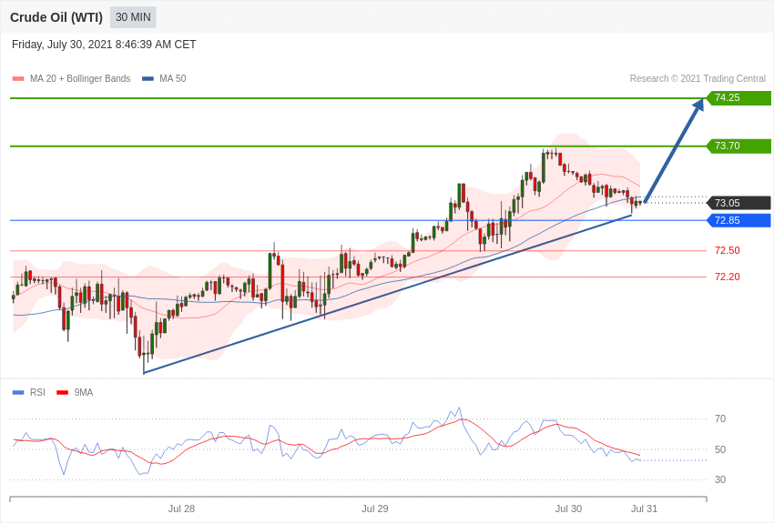Click the Jul 28 date axis label
774x524 pixels.
point(181,509)
